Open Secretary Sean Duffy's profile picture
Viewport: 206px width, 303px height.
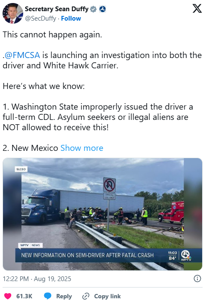(x=13, y=13)
